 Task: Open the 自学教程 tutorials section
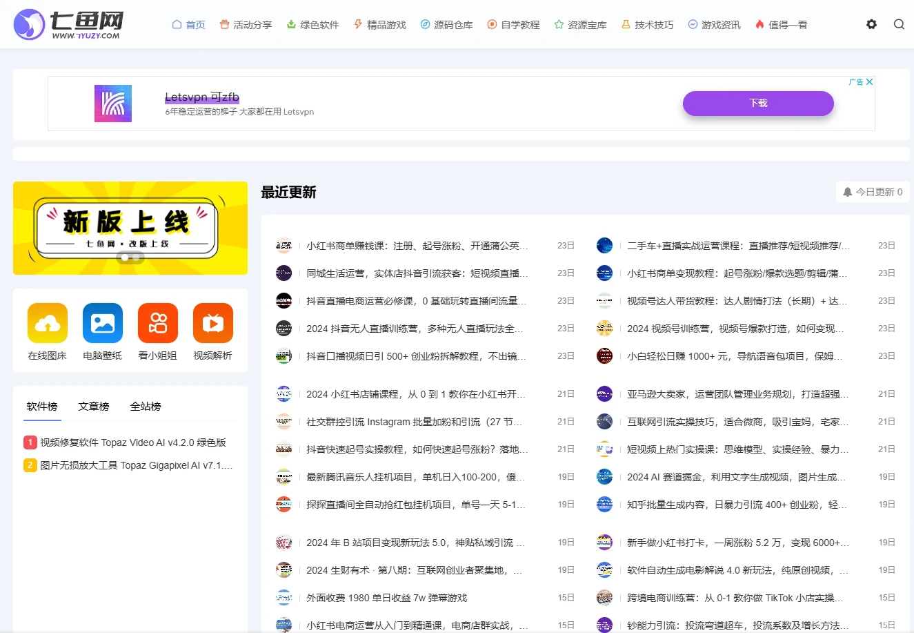pyautogui.click(x=513, y=24)
